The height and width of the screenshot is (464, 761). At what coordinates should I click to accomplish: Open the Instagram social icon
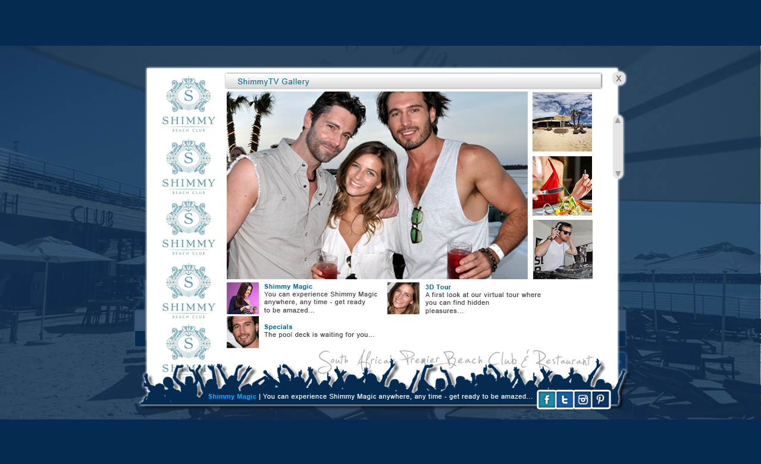click(x=583, y=400)
